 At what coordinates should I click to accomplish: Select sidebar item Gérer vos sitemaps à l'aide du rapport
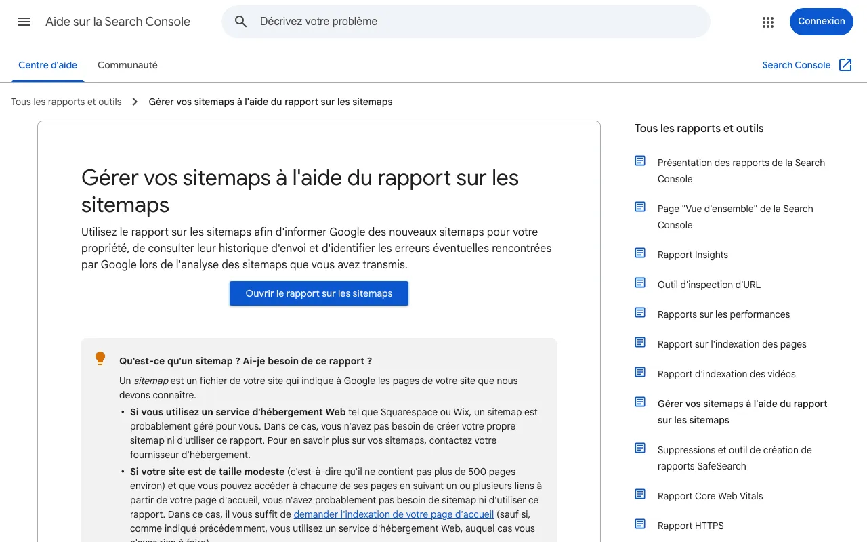(x=742, y=412)
